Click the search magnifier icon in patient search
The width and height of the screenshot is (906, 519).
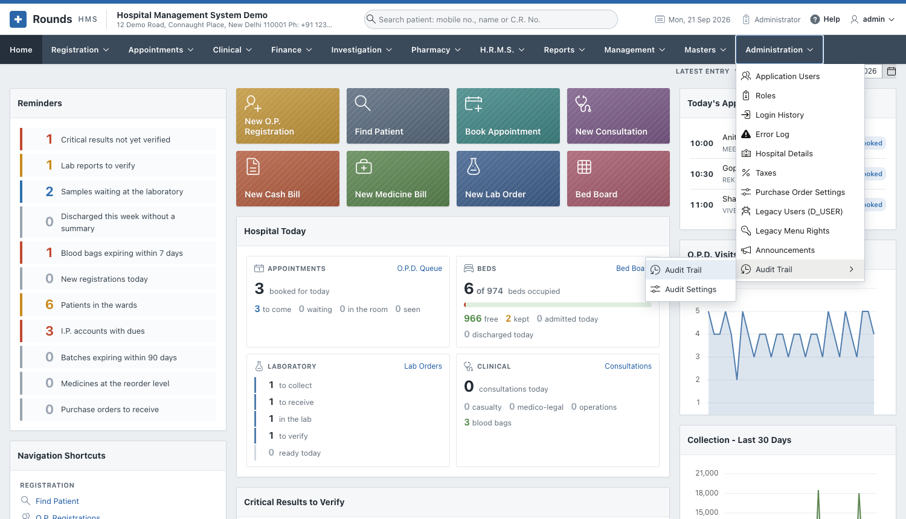(371, 19)
